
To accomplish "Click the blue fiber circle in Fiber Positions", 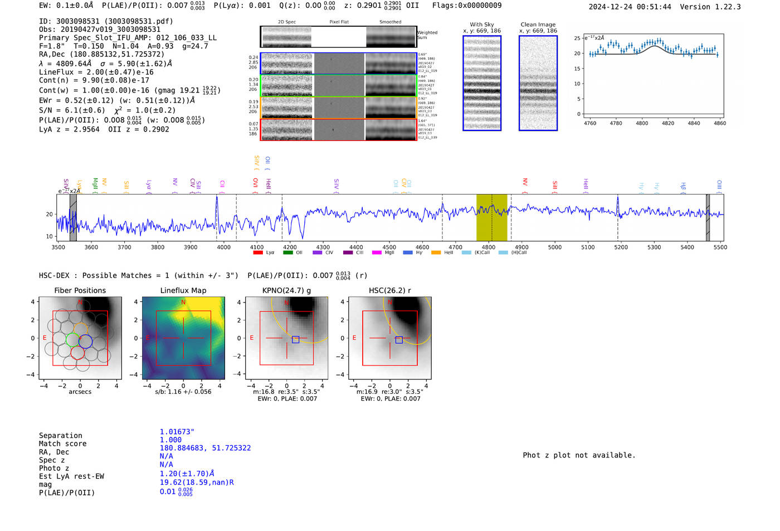I will (85, 341).
